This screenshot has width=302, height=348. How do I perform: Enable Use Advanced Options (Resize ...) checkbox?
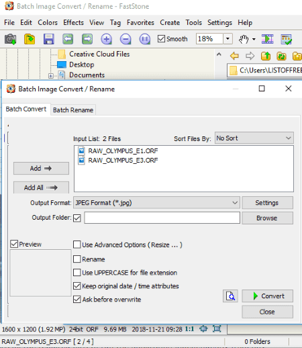(77, 245)
